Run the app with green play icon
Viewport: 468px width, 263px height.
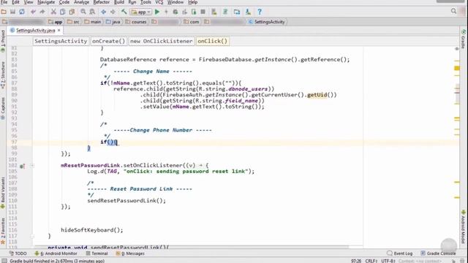coord(157,12)
